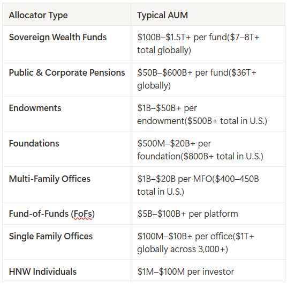Image resolution: width=287 pixels, height=286 pixels.
Task: Click the misspelled word FoFs
Action: [83, 214]
